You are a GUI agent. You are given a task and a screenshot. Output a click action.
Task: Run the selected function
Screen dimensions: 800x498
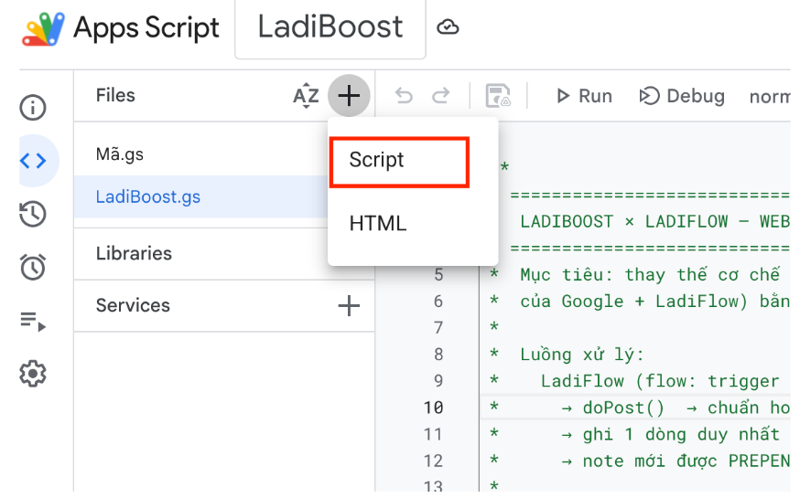tap(584, 96)
